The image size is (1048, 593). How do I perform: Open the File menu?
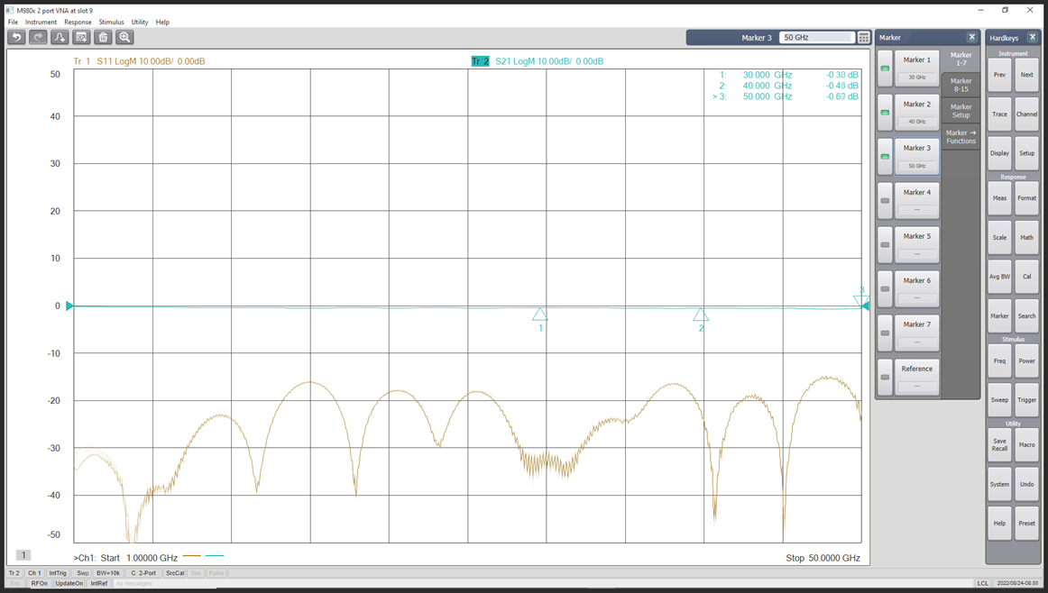click(13, 22)
